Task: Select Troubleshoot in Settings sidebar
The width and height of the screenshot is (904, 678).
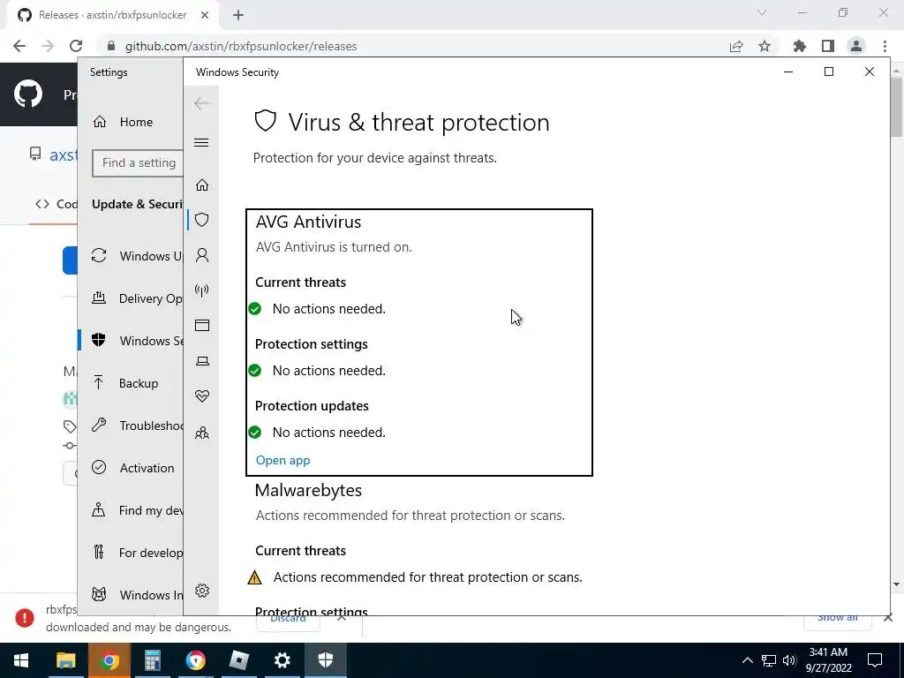Action: tap(131, 426)
